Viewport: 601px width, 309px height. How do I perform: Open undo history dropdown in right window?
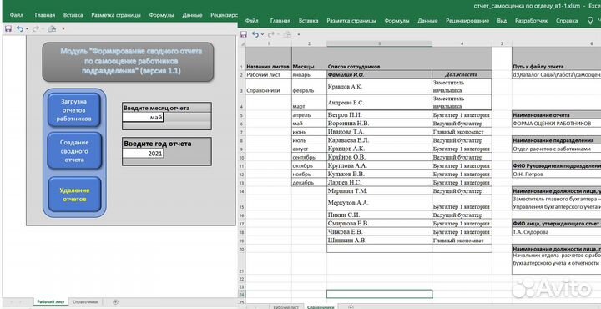[263, 34]
